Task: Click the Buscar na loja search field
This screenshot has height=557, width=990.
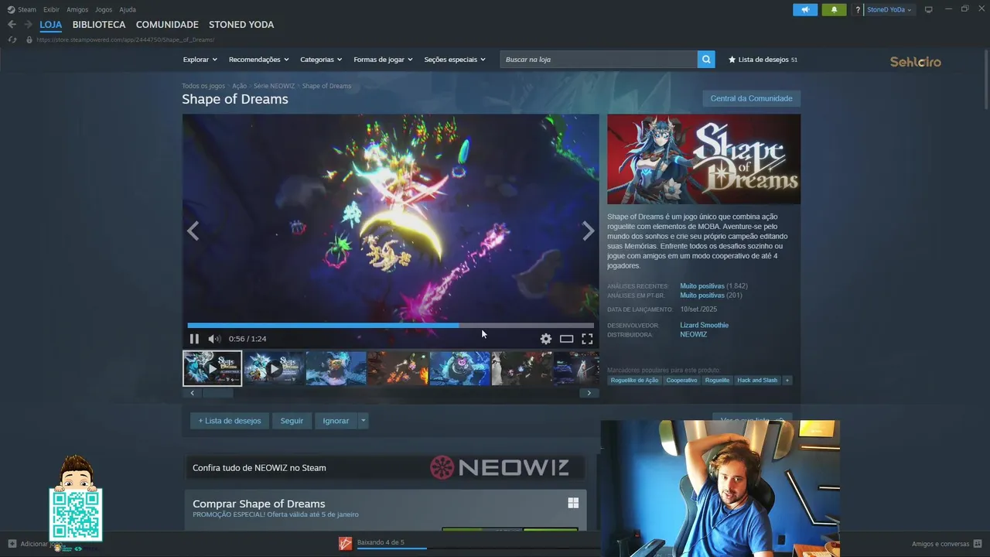Action: tap(599, 60)
